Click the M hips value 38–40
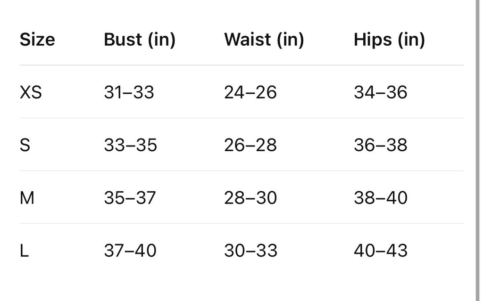The image size is (483, 301). 381,197
